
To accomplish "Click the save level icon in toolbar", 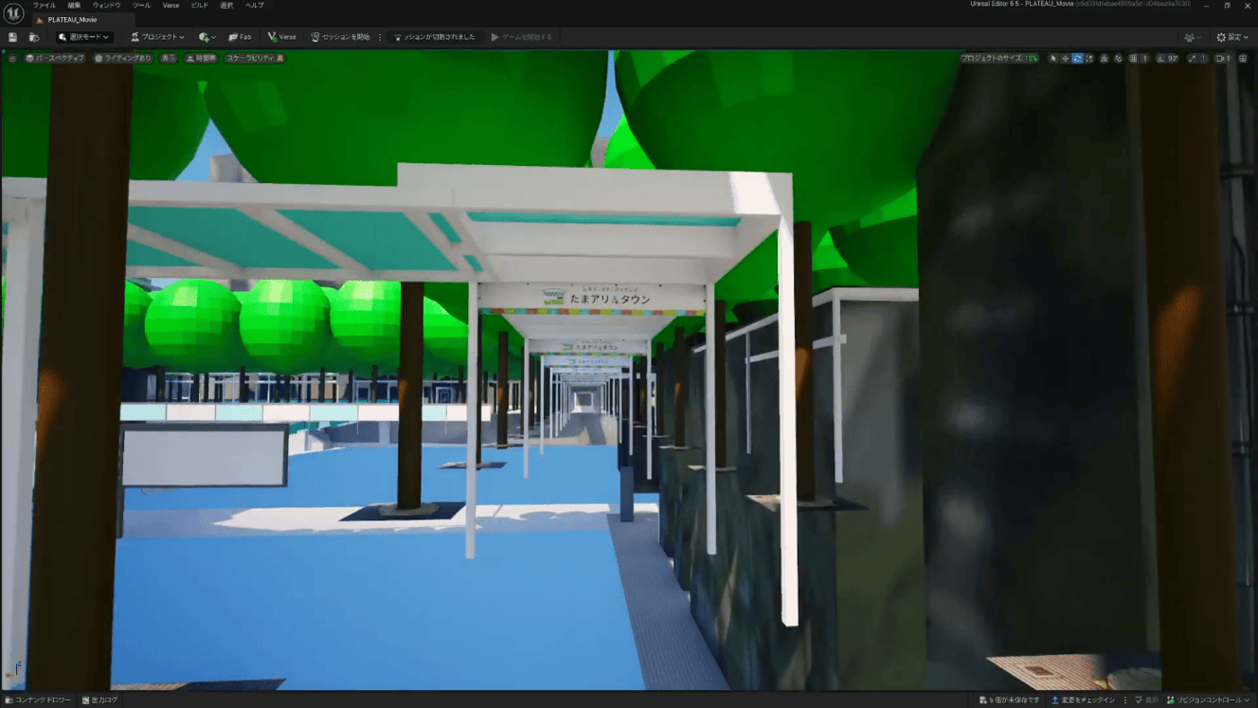I will click(12, 37).
